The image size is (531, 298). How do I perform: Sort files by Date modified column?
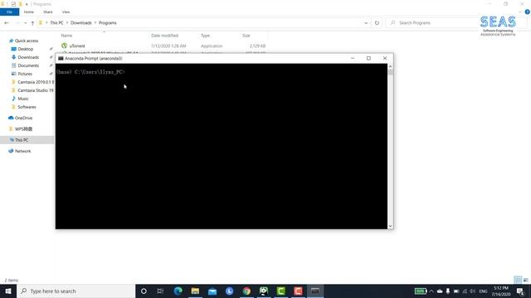[x=164, y=36]
